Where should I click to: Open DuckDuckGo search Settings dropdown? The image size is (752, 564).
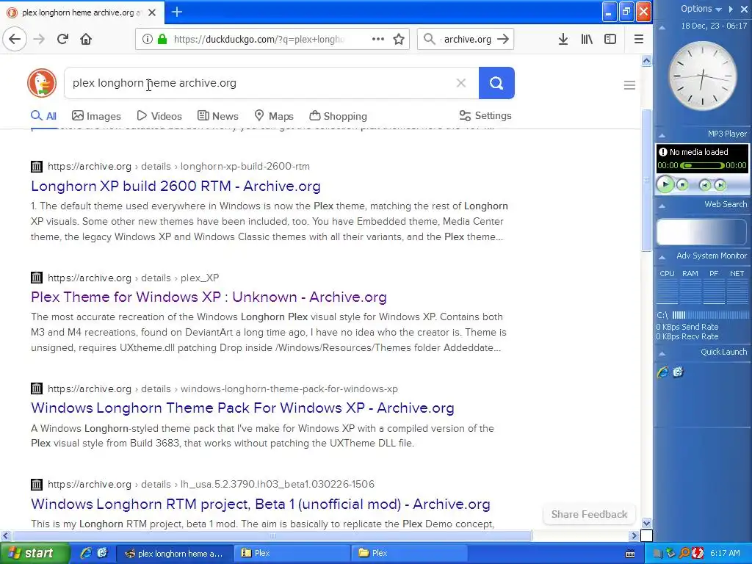tap(485, 115)
